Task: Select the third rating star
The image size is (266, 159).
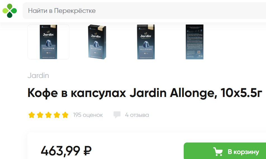Action: (48, 115)
